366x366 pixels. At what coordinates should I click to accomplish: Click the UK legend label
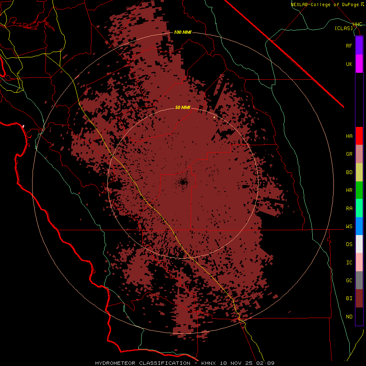349,64
